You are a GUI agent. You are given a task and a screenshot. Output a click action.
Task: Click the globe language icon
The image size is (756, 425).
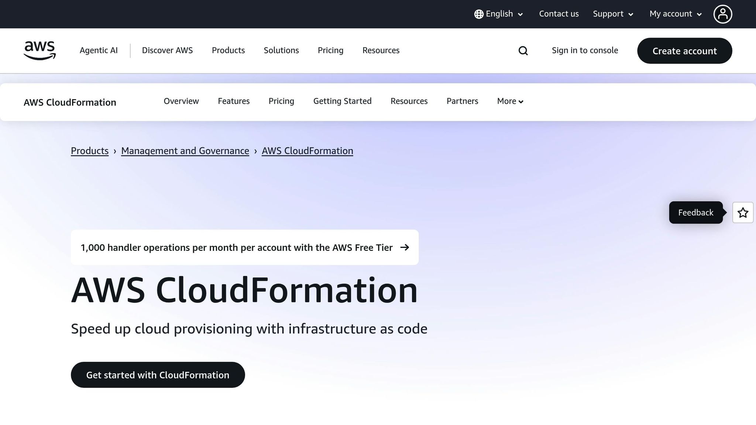(479, 14)
